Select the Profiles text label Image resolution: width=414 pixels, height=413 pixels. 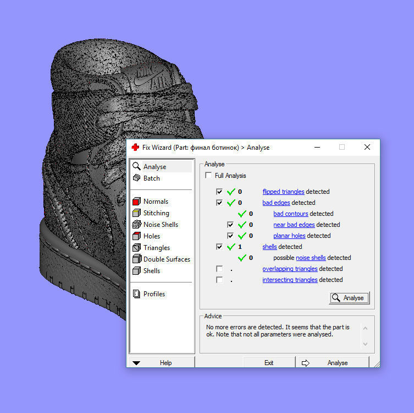click(154, 294)
